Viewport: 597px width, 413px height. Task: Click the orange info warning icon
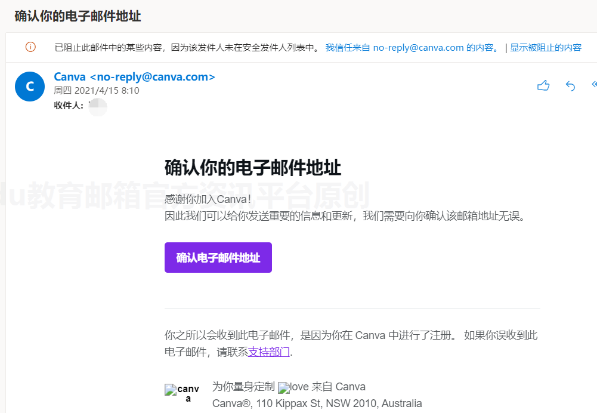30,47
